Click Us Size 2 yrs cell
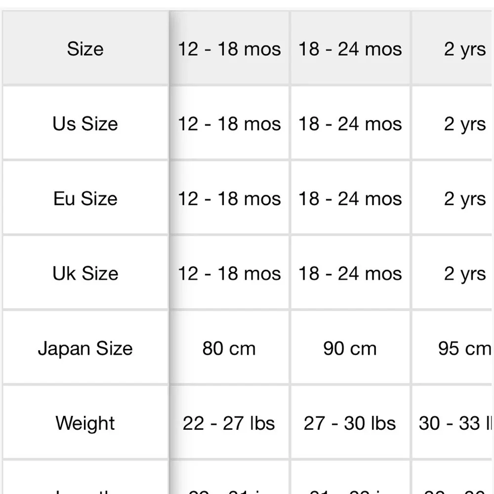 pos(453,123)
